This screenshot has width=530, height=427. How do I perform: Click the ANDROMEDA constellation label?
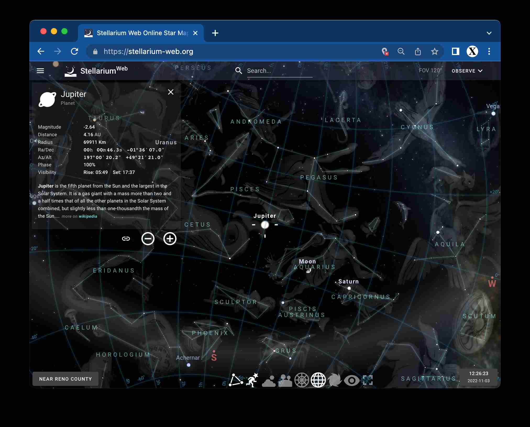pos(256,122)
